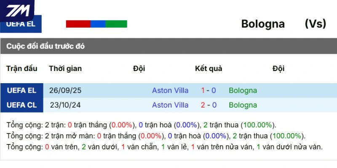Select the UEFA EL tag in the 26/09/25 row
This screenshot has height=168, width=337.
click(x=21, y=90)
